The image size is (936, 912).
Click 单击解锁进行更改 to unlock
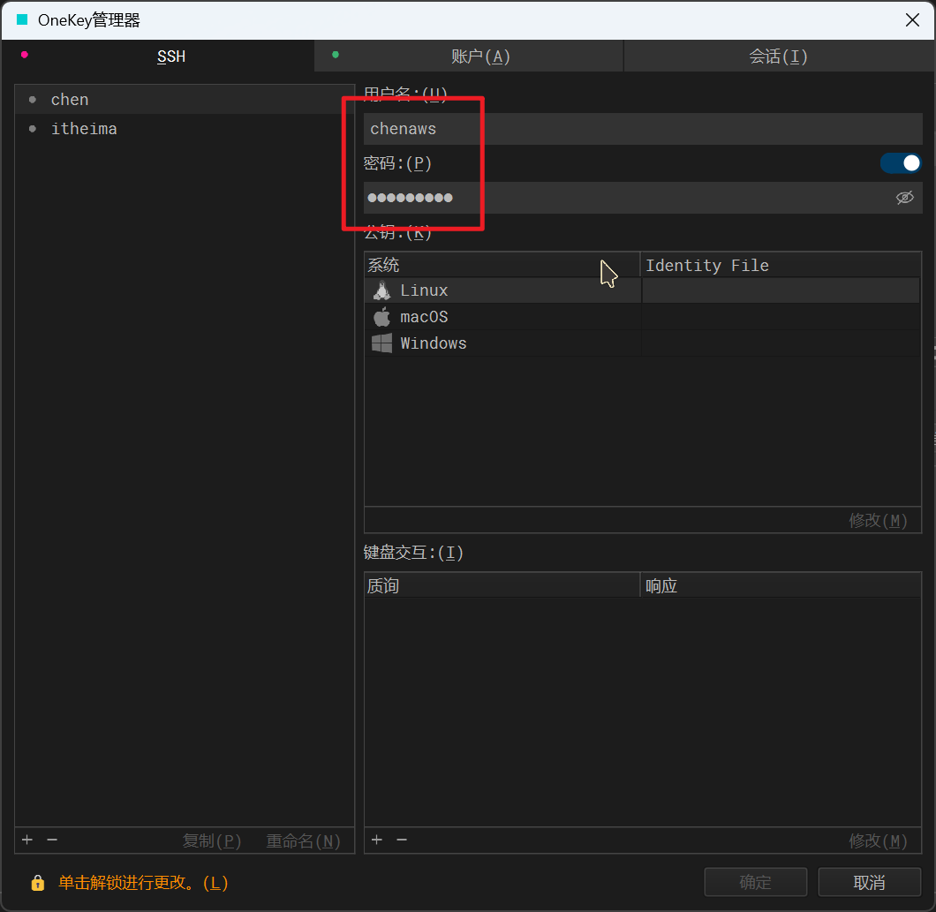[143, 882]
